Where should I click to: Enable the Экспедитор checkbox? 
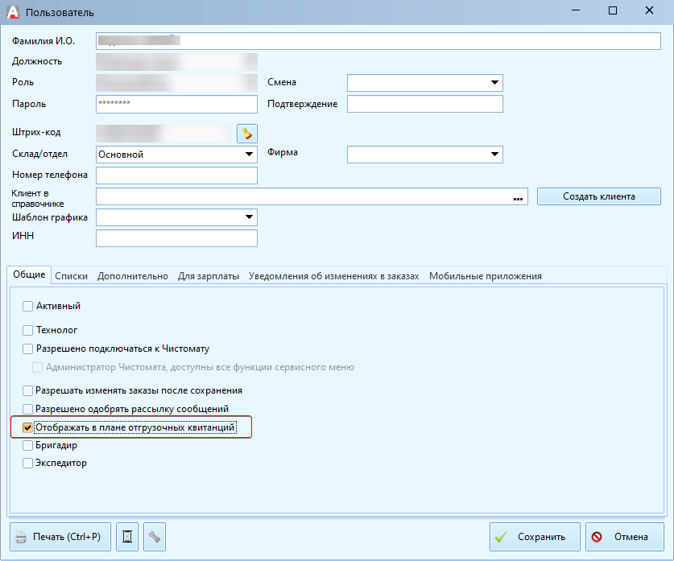pos(27,463)
